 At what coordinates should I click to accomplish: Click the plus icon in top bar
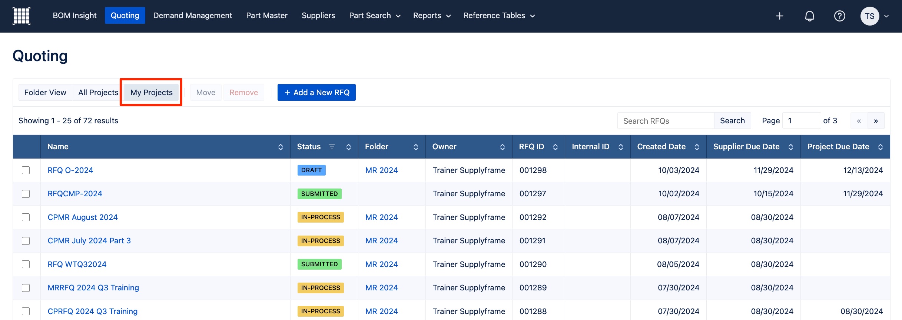point(780,16)
